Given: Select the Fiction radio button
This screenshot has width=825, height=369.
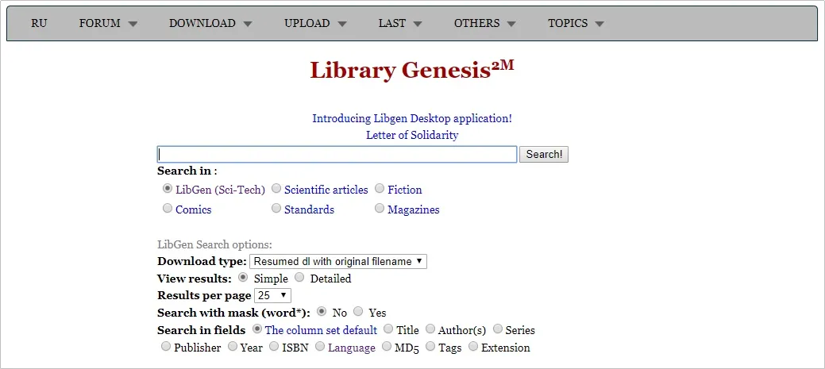Looking at the screenshot, I should click(x=380, y=188).
